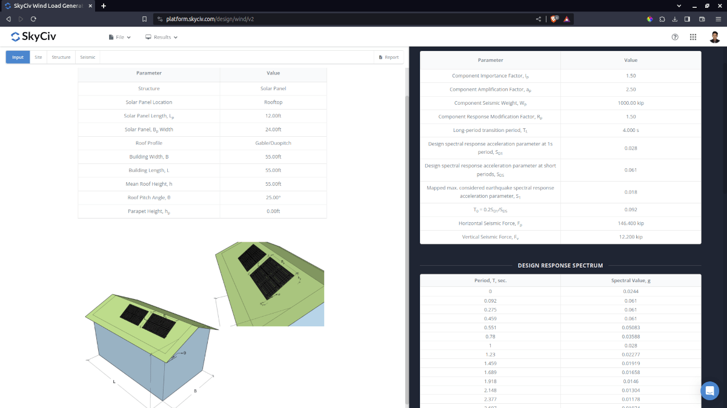Screen dimensions: 727x408
Task: Select the Structure tab
Action: coord(61,57)
